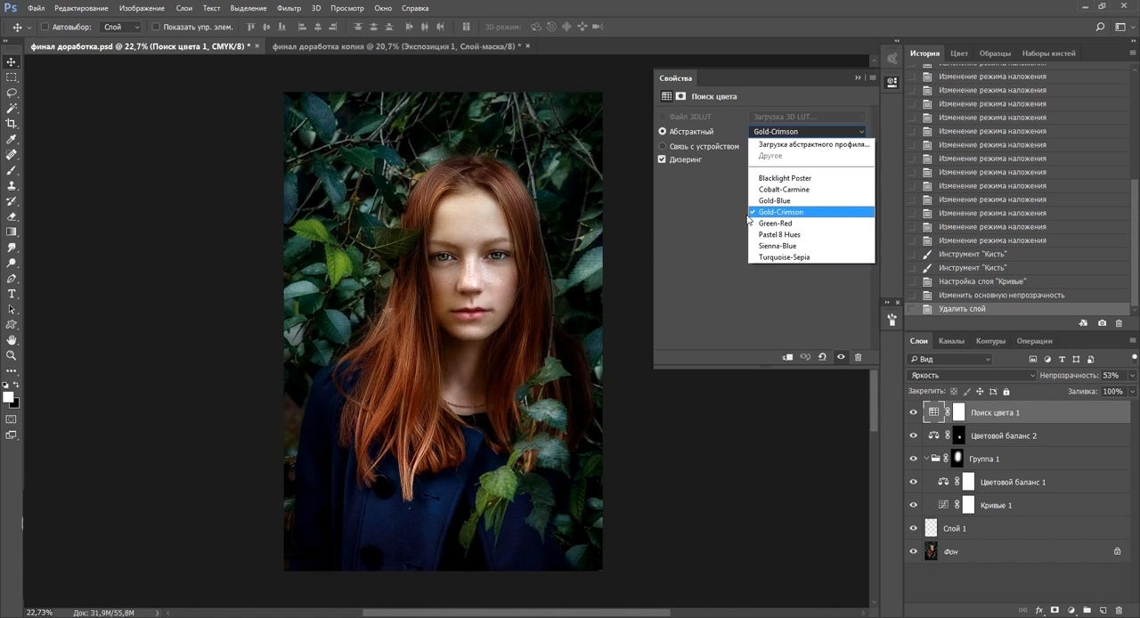Click the background color swatch
This screenshot has width=1140, height=618.
coord(14,403)
